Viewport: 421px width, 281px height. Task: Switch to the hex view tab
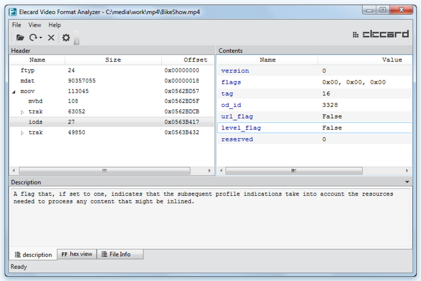point(77,254)
